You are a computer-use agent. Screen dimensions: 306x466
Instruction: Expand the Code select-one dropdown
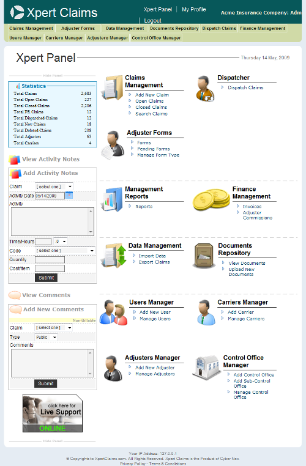[65, 251]
